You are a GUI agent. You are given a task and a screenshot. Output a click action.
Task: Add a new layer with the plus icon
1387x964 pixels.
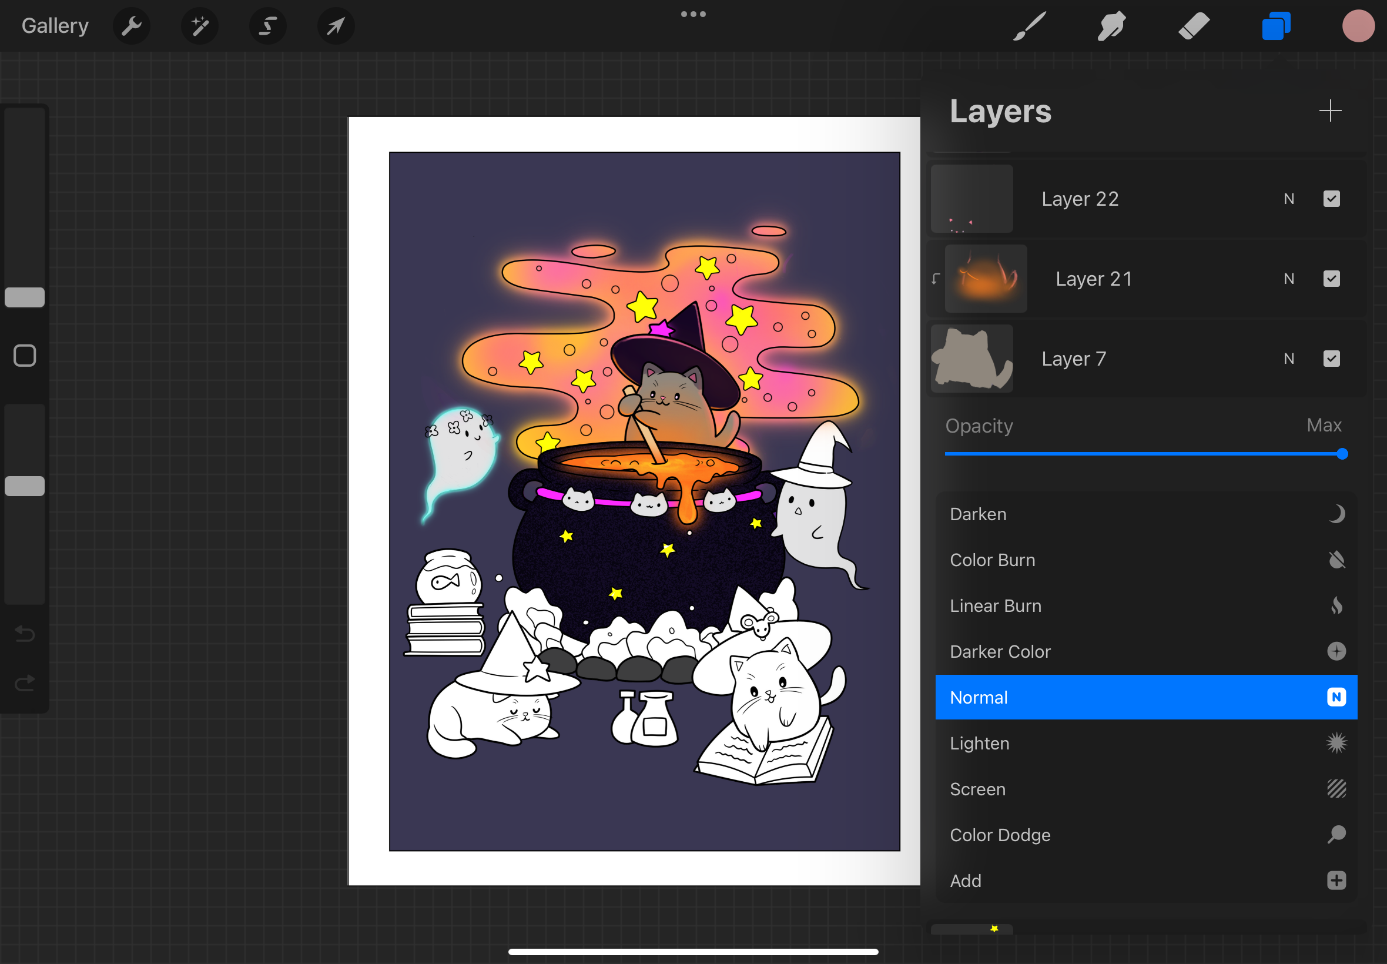click(x=1329, y=111)
